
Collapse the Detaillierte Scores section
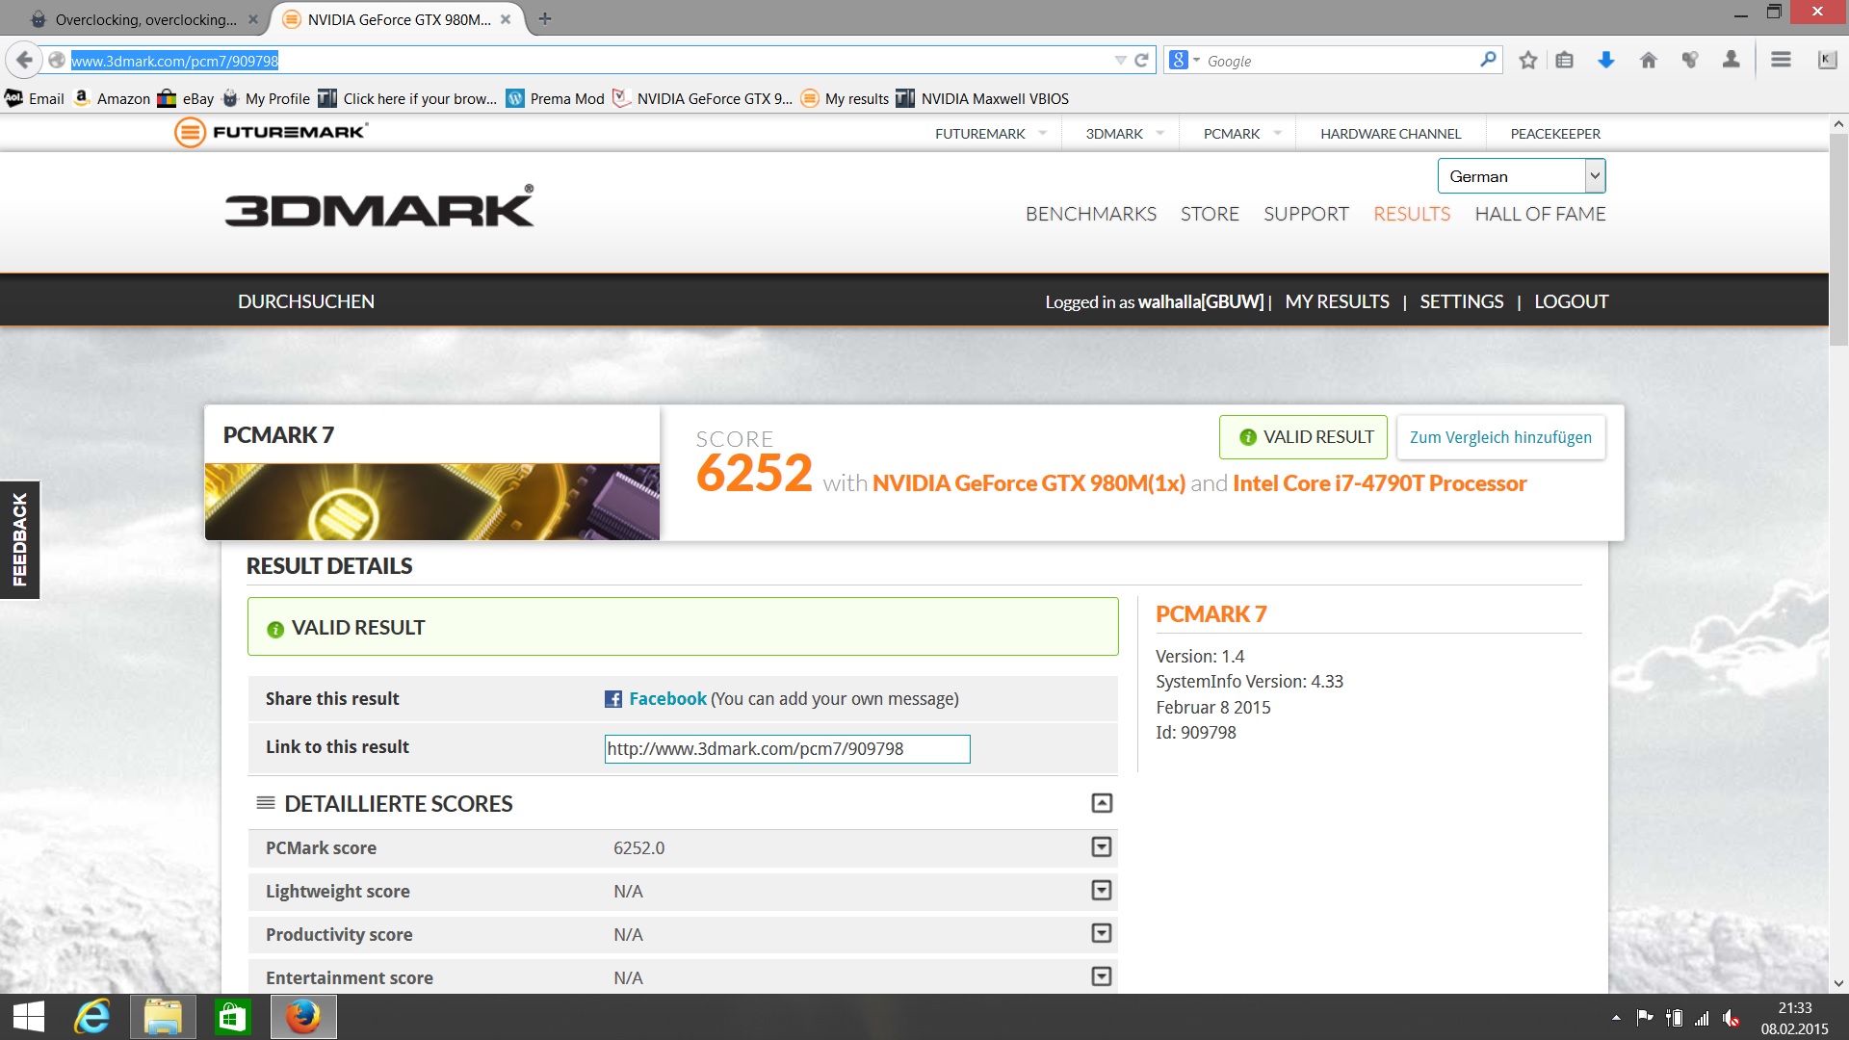pos(1102,803)
